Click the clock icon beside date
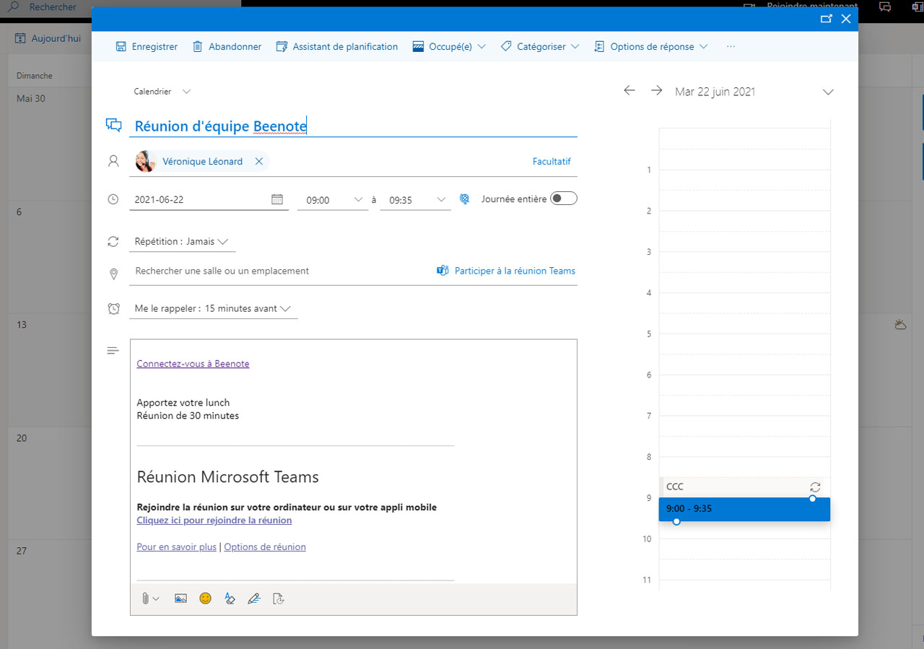 (113, 199)
